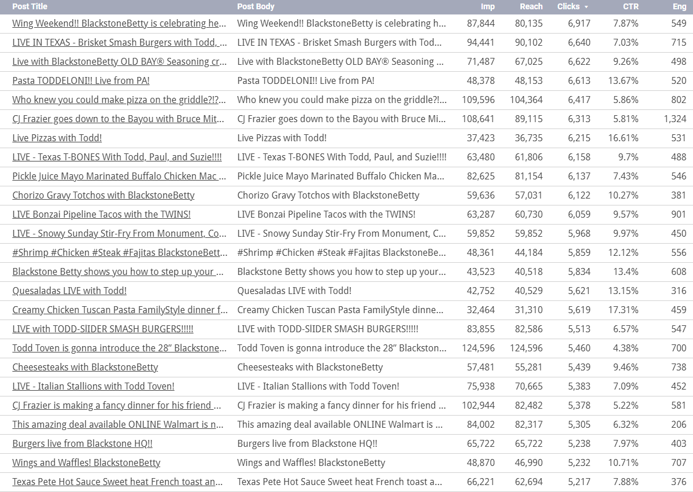Select impressions value 66,221

pos(481,482)
